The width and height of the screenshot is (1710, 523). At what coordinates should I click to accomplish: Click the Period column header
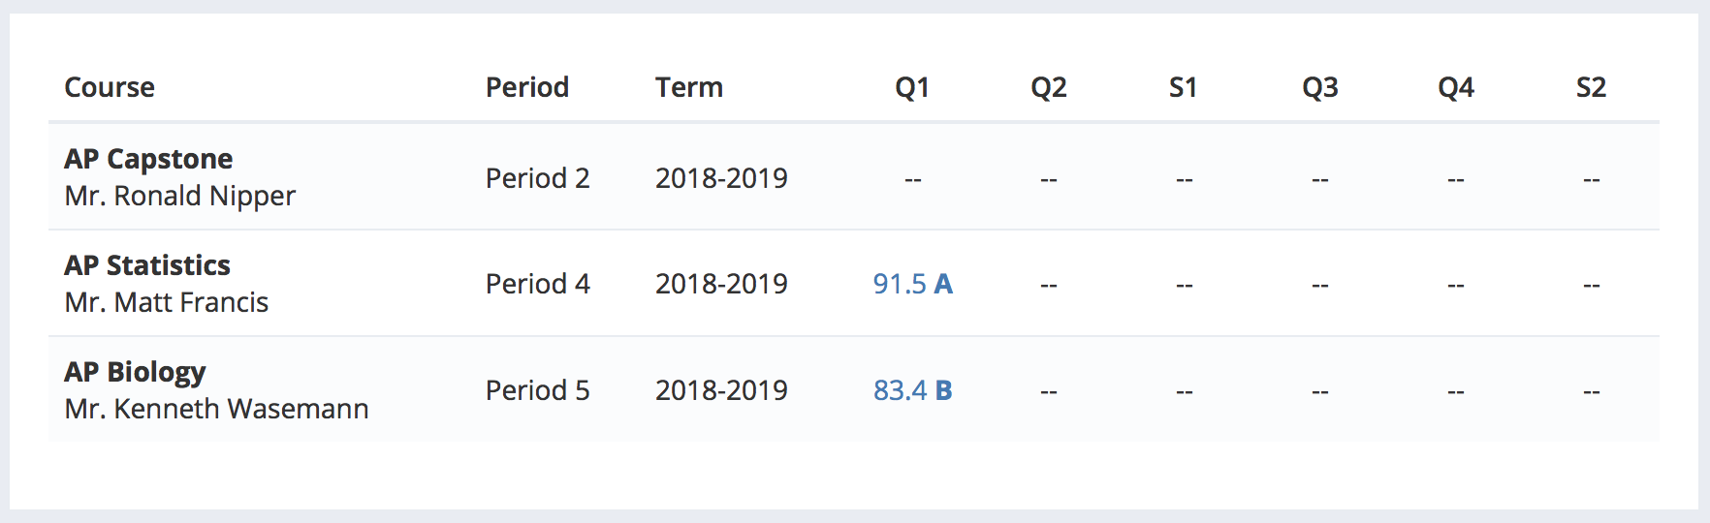[527, 87]
